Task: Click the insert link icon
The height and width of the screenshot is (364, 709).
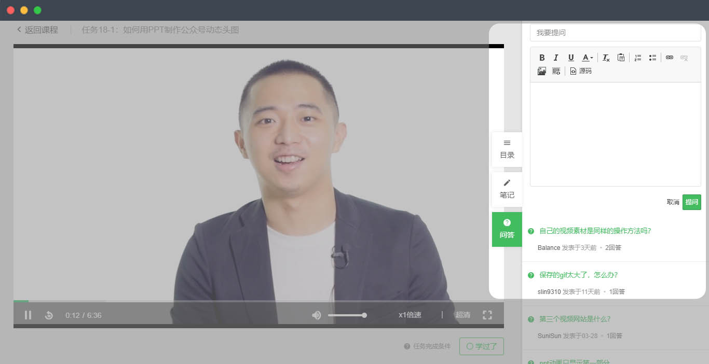Action: [670, 58]
